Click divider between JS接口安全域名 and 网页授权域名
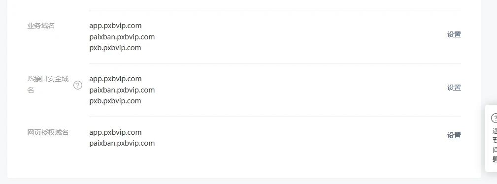 tap(275, 117)
